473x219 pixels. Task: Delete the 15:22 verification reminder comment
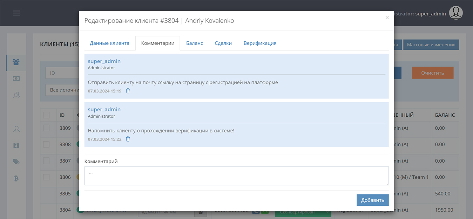pyautogui.click(x=128, y=139)
